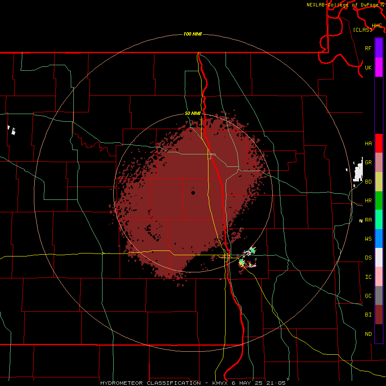
Task: Click the 6 MAY 25 date text
Action: click(x=248, y=383)
